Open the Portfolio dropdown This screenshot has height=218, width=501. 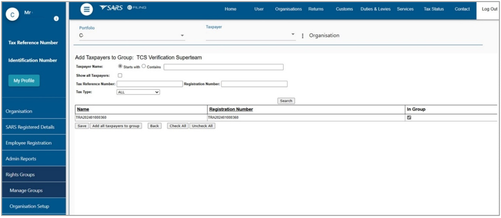coord(132,35)
